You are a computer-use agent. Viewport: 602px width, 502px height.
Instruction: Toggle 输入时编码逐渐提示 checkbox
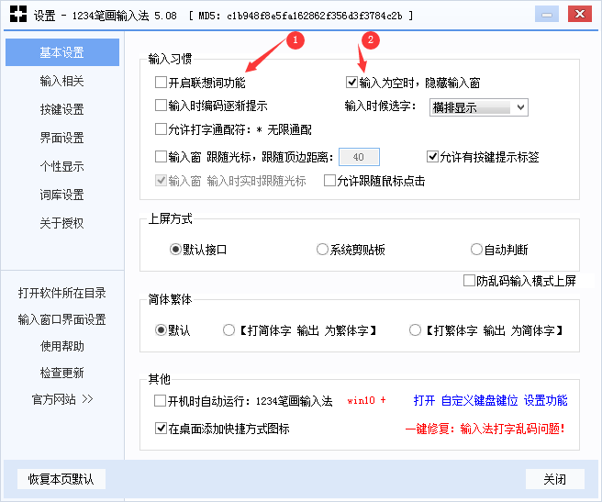tap(161, 106)
